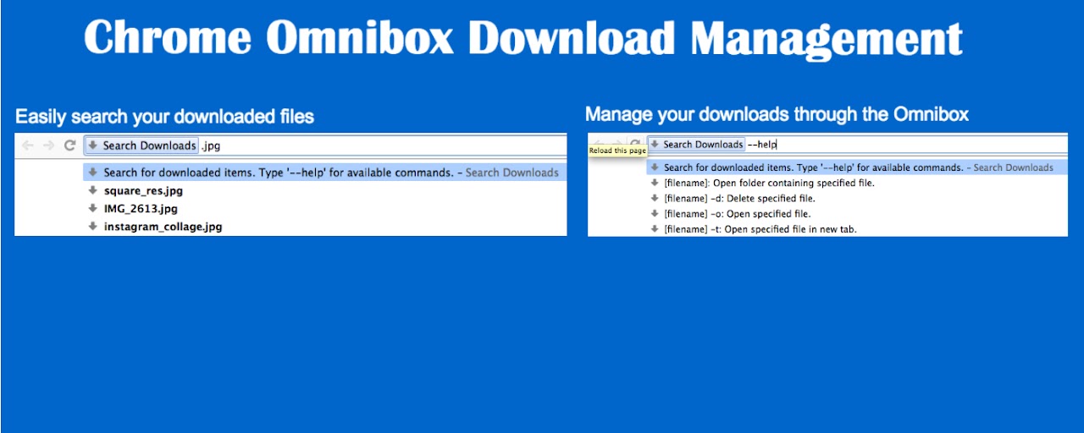The image size is (1084, 433).
Task: Select the -o: Open specified file suggestion
Action: [737, 214]
